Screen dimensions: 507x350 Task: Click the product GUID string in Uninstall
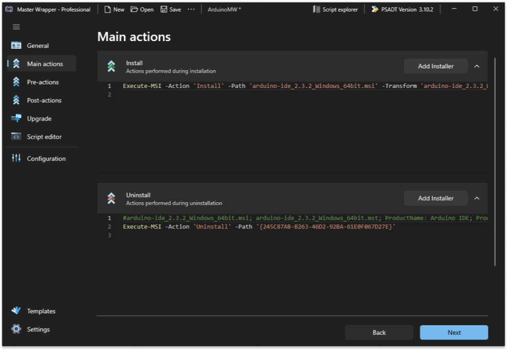tap(326, 227)
